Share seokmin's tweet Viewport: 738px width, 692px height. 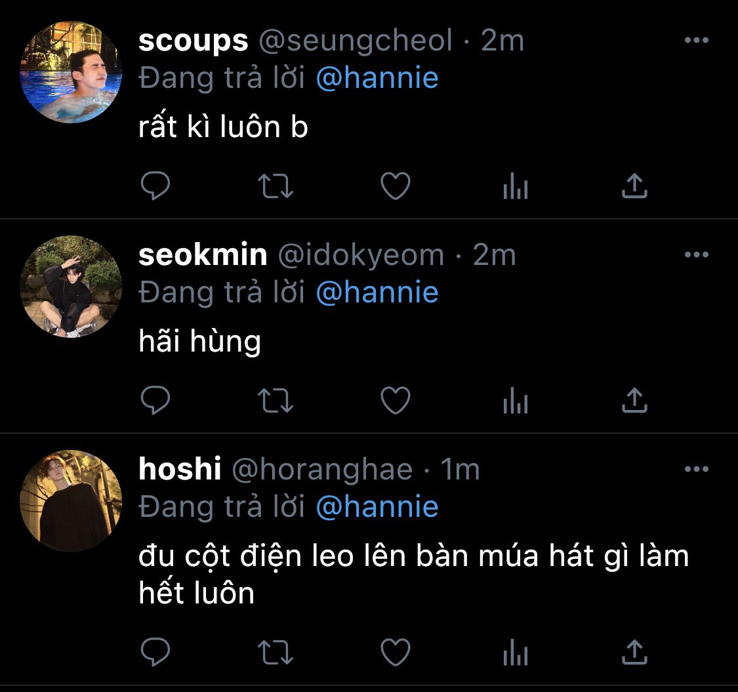point(634,399)
